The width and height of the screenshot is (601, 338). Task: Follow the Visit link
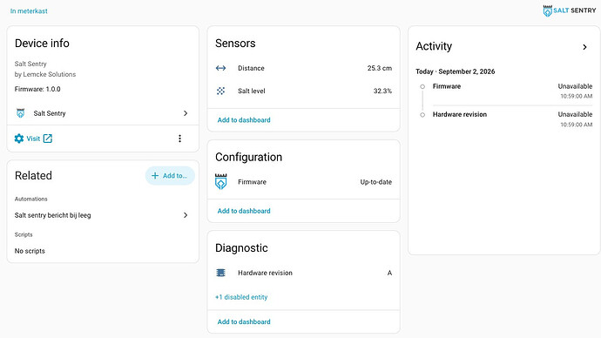coord(33,139)
